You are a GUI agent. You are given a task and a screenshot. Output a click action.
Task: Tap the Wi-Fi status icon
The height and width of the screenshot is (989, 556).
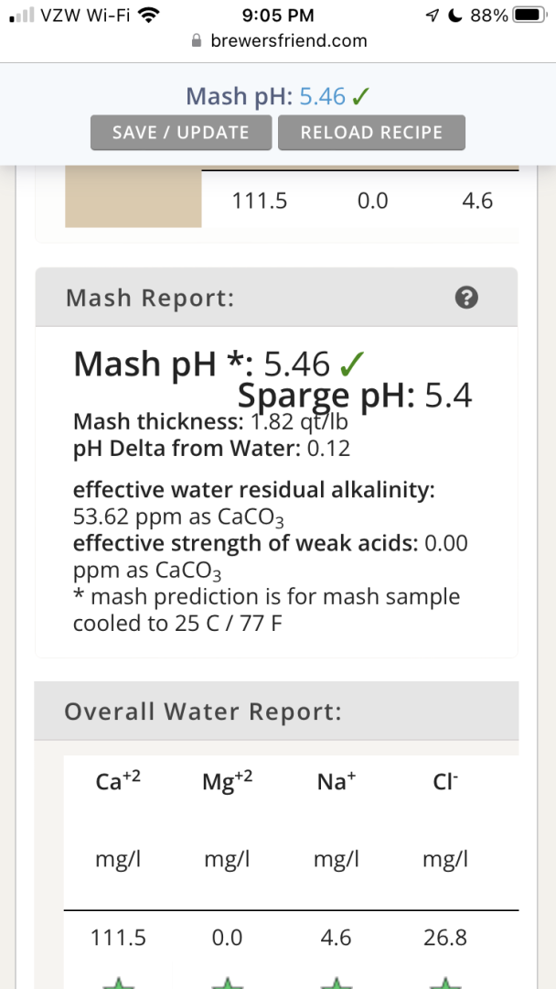click(146, 16)
